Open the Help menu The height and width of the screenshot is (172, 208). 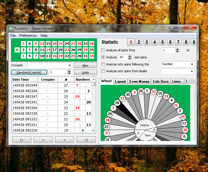44,36
